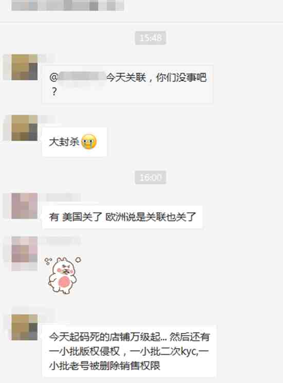Open the angry rabbit sticker
The width and height of the screenshot is (283, 383).
coord(63,275)
